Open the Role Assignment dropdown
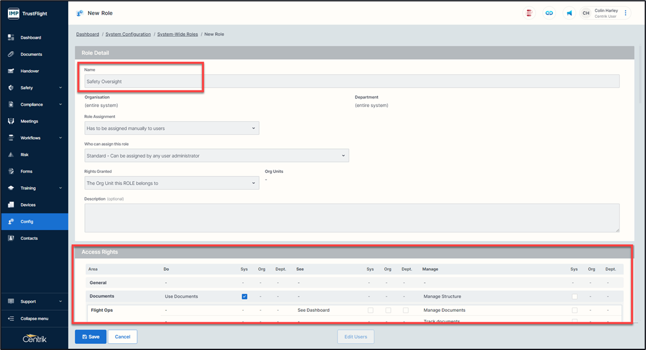646x350 pixels. tap(171, 128)
